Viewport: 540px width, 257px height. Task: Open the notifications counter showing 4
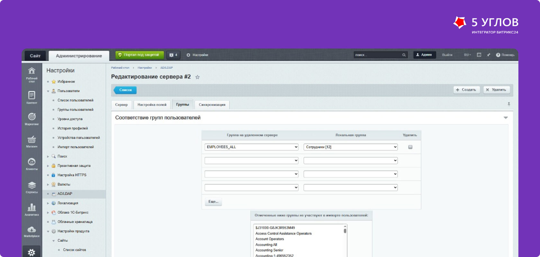[x=173, y=55]
